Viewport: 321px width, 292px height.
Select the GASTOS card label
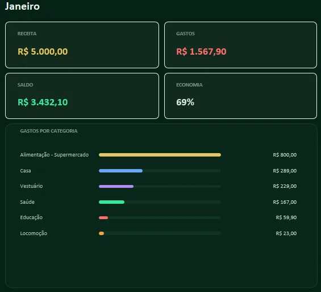(x=185, y=34)
